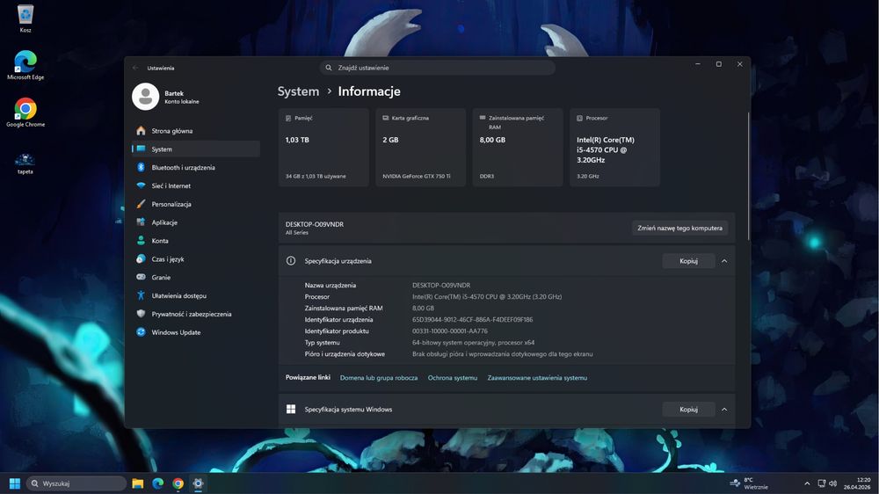879x494 pixels.
Task: Copy device specification with Kopiuj button
Action: (688, 261)
